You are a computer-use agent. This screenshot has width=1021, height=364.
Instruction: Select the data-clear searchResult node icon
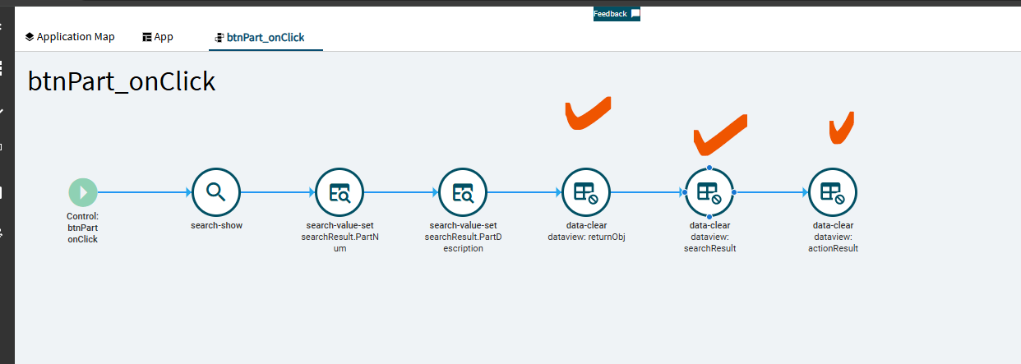coord(709,192)
